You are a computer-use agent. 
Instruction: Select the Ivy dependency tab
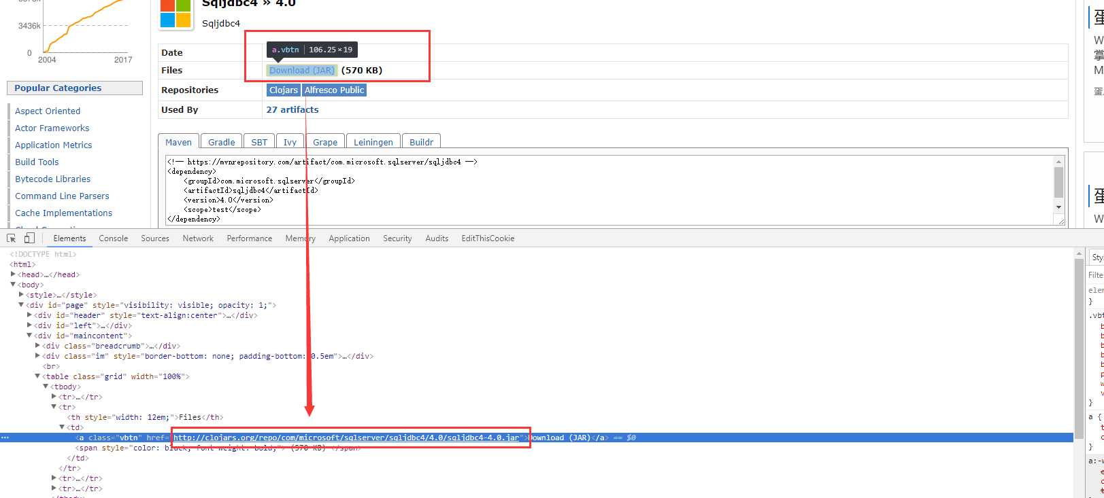click(290, 142)
